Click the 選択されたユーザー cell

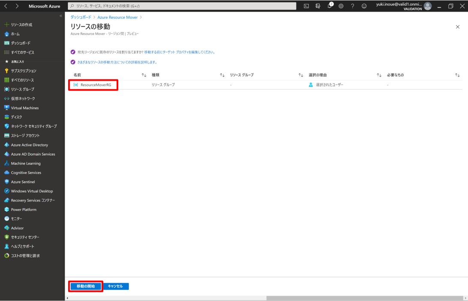(330, 85)
